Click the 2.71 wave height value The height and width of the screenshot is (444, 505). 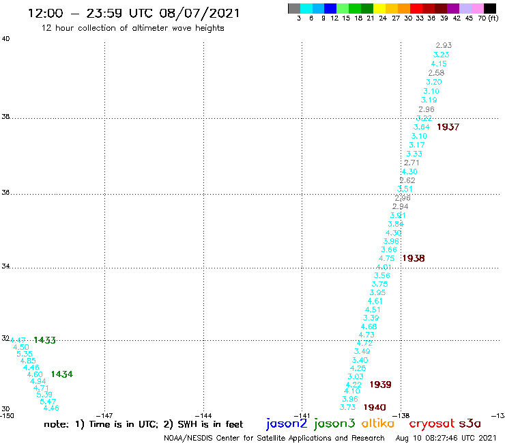pos(412,163)
